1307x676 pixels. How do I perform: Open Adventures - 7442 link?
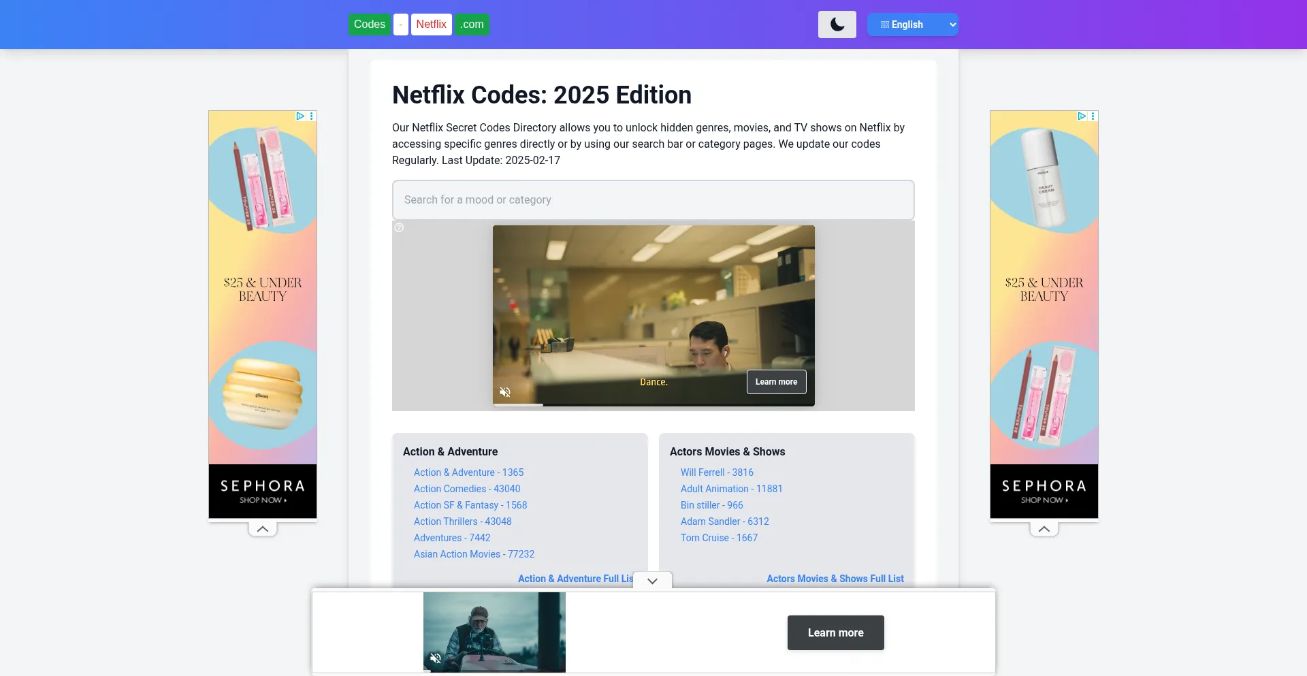tap(452, 538)
